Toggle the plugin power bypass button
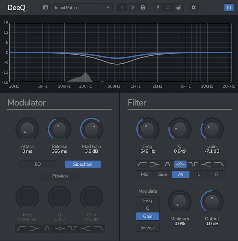 point(229,8)
